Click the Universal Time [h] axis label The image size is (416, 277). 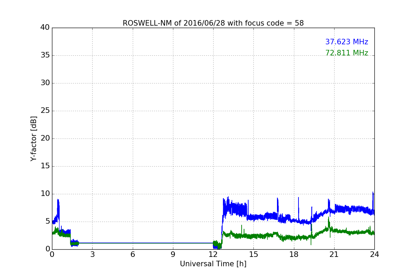[213, 264]
